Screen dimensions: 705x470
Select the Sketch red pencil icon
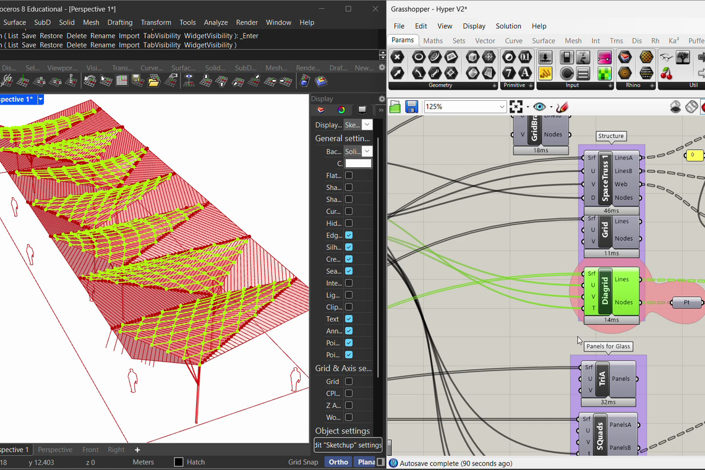tap(562, 106)
